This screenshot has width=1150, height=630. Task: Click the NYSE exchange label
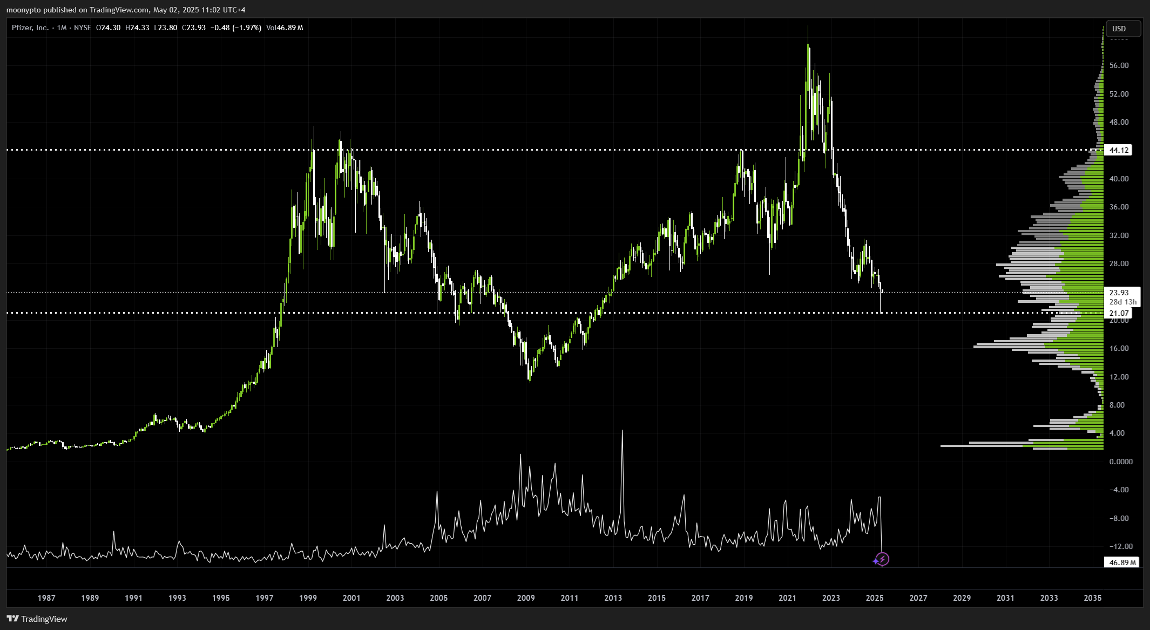(83, 28)
